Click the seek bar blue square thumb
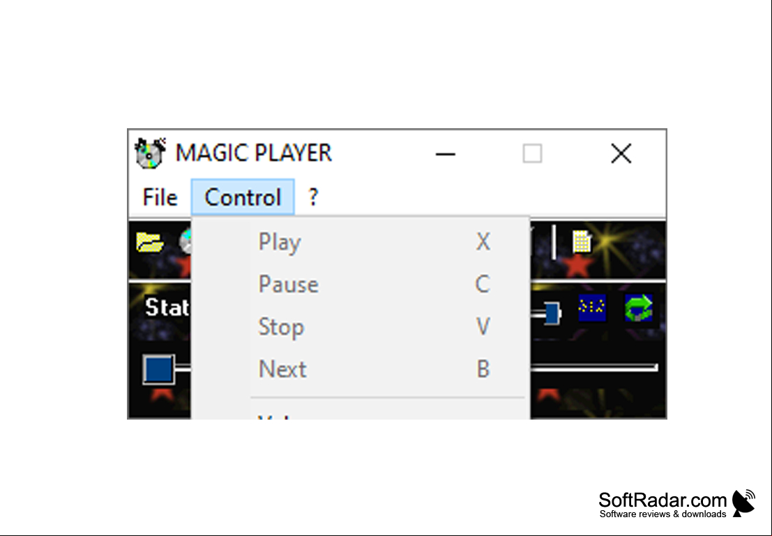 coord(158,369)
